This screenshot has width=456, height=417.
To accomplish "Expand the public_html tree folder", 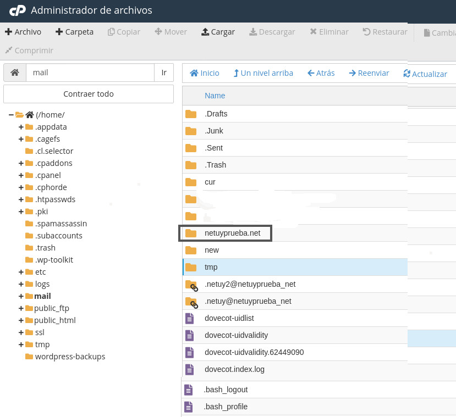I will click(x=21, y=320).
